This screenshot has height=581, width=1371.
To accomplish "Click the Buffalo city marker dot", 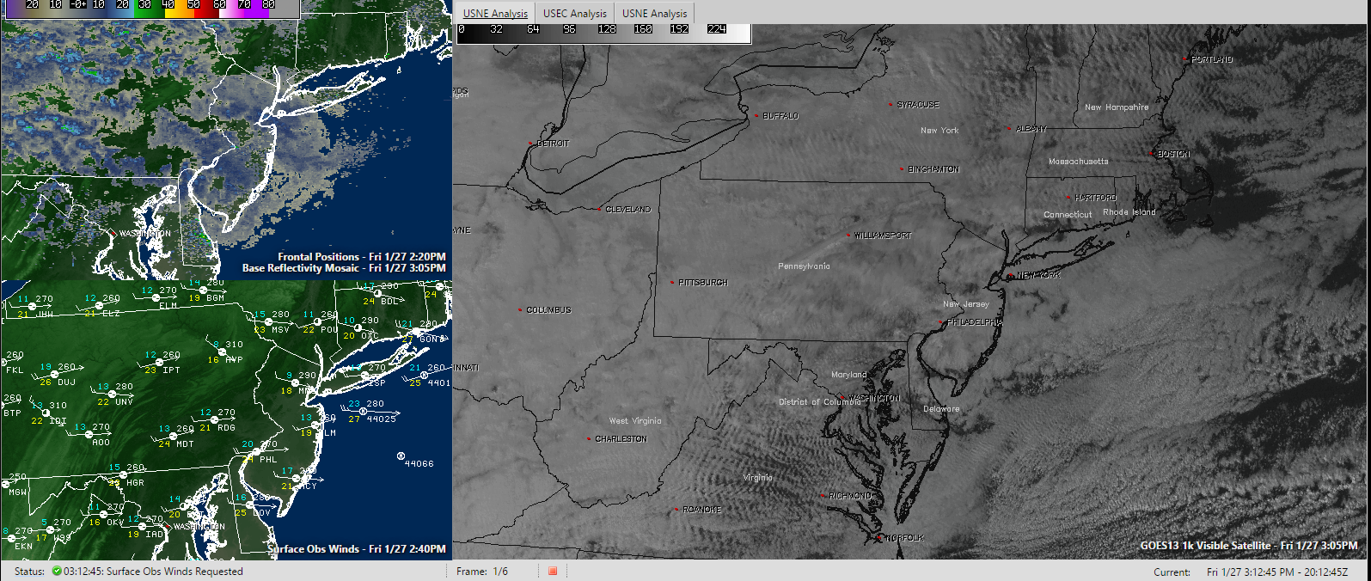I will (x=756, y=115).
